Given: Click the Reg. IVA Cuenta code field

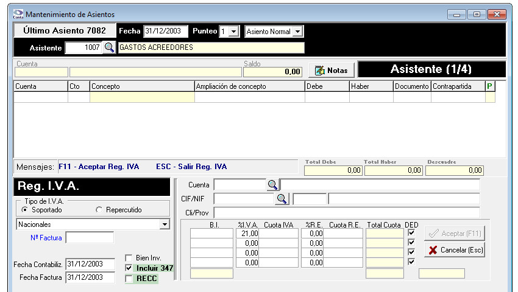Looking at the screenshot, I should (240, 185).
